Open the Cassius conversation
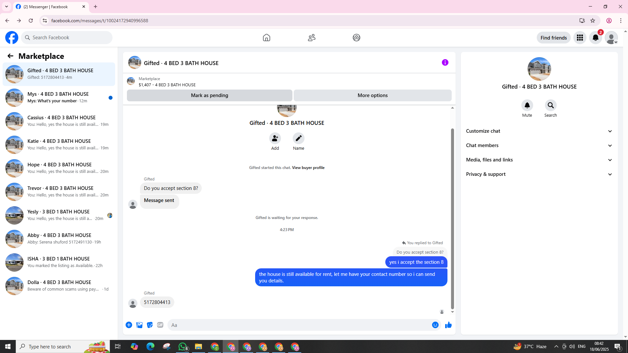 [59, 121]
